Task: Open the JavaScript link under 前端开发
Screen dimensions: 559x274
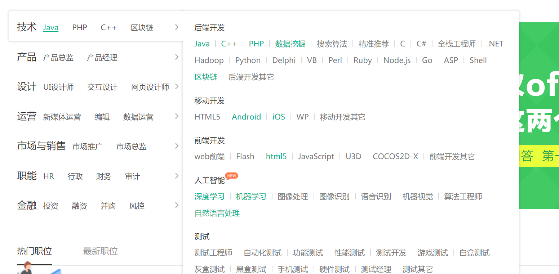Action: 316,157
